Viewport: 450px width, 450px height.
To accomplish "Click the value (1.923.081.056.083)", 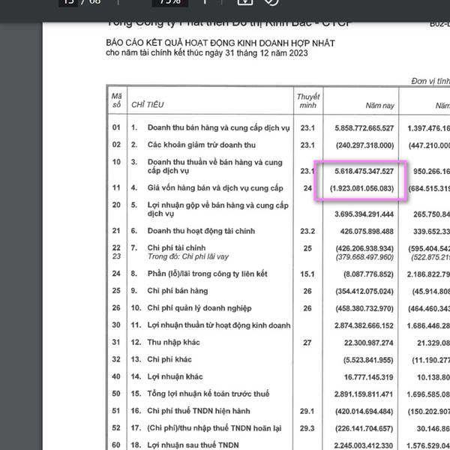I will click(362, 188).
